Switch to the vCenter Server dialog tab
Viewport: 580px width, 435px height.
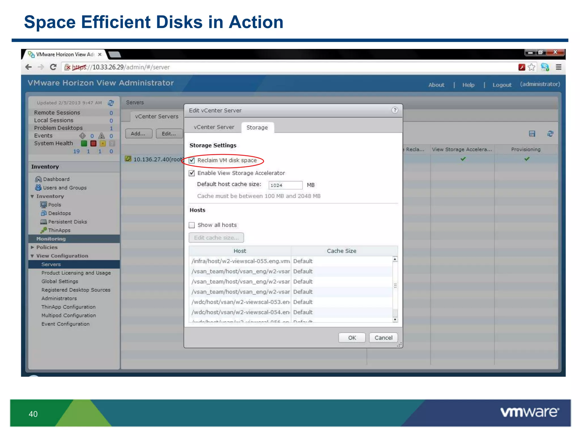(214, 127)
